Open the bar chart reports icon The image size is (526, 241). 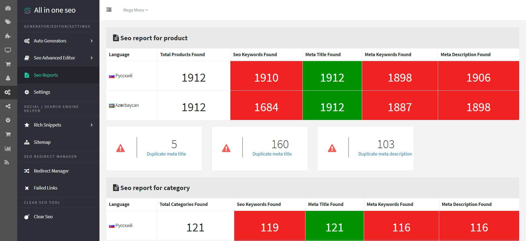tap(8, 148)
